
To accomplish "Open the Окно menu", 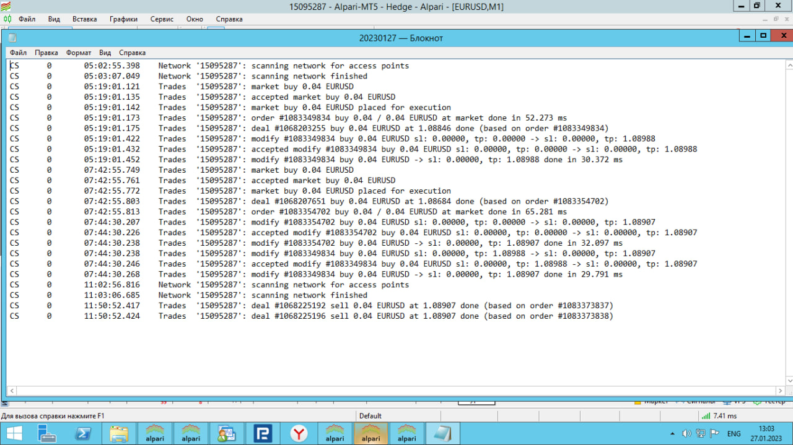I will 195,19.
